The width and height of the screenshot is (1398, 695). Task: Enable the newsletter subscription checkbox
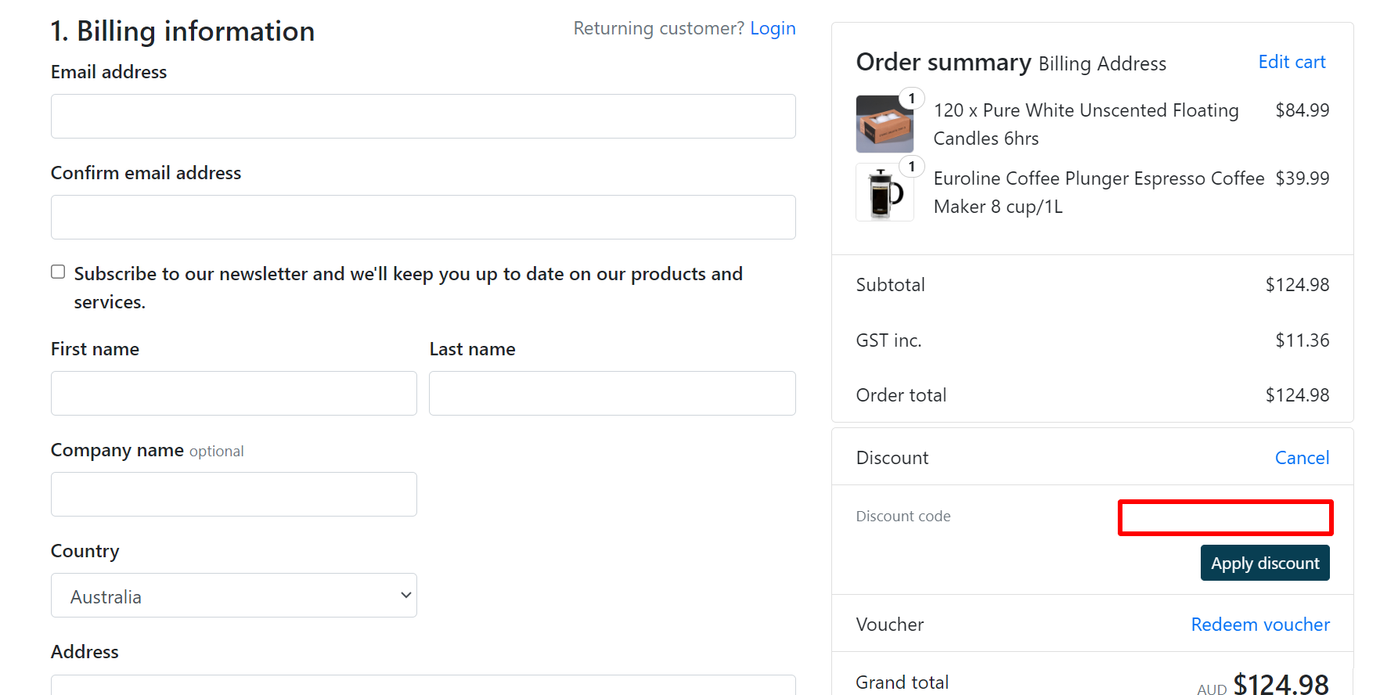tap(58, 272)
